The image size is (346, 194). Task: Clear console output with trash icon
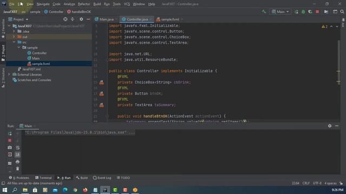[x=18, y=169]
